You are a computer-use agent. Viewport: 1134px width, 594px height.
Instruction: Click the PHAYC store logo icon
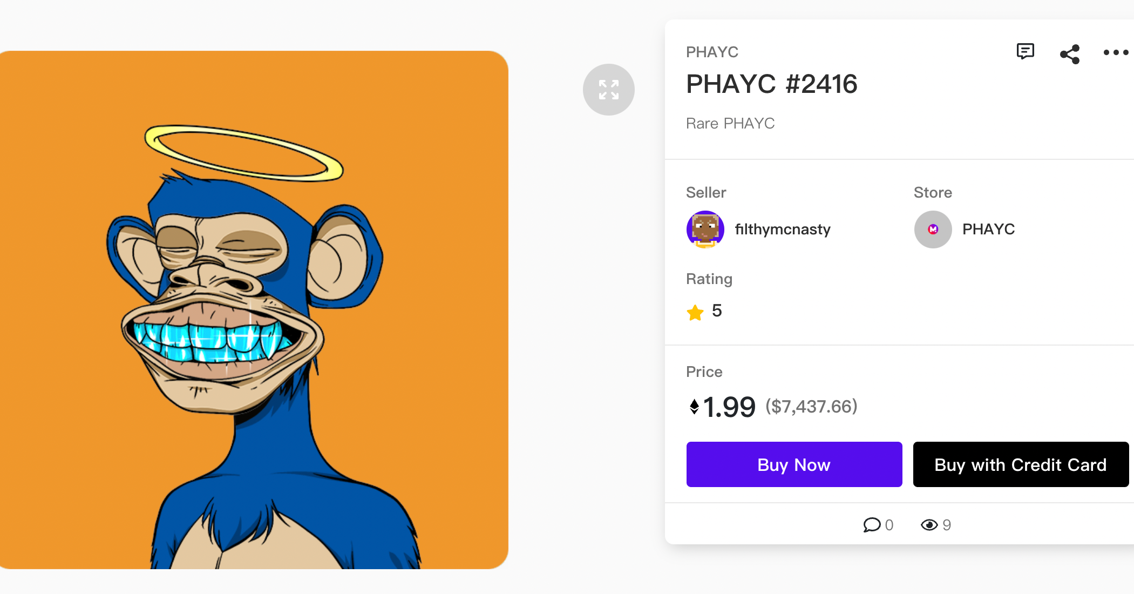point(933,230)
